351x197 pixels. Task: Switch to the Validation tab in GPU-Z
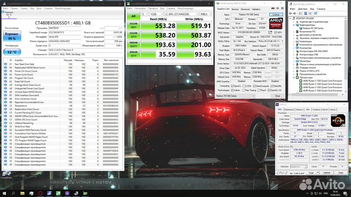256,9
